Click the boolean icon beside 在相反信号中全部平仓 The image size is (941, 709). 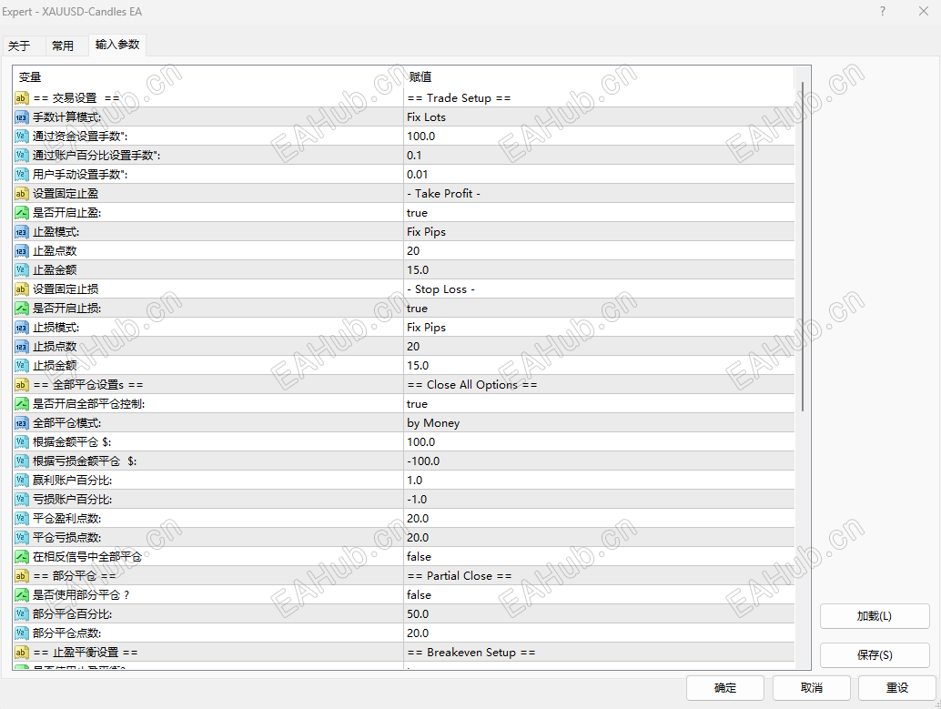tap(22, 556)
